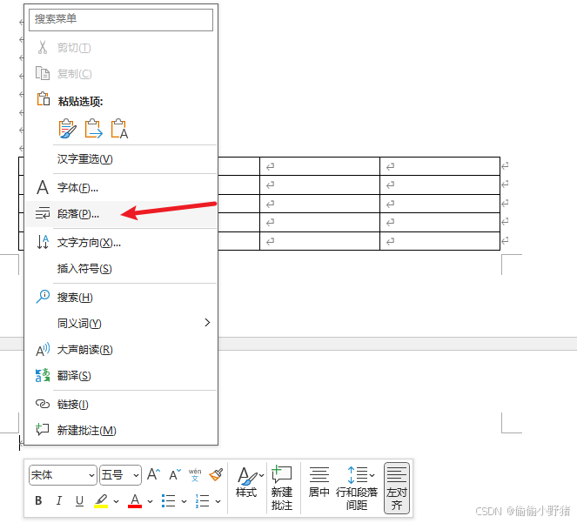
Task: Click the paragraph lines icon
Action: (x=43, y=213)
